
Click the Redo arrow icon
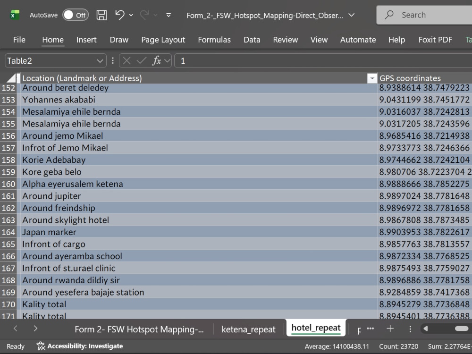pyautogui.click(x=144, y=15)
